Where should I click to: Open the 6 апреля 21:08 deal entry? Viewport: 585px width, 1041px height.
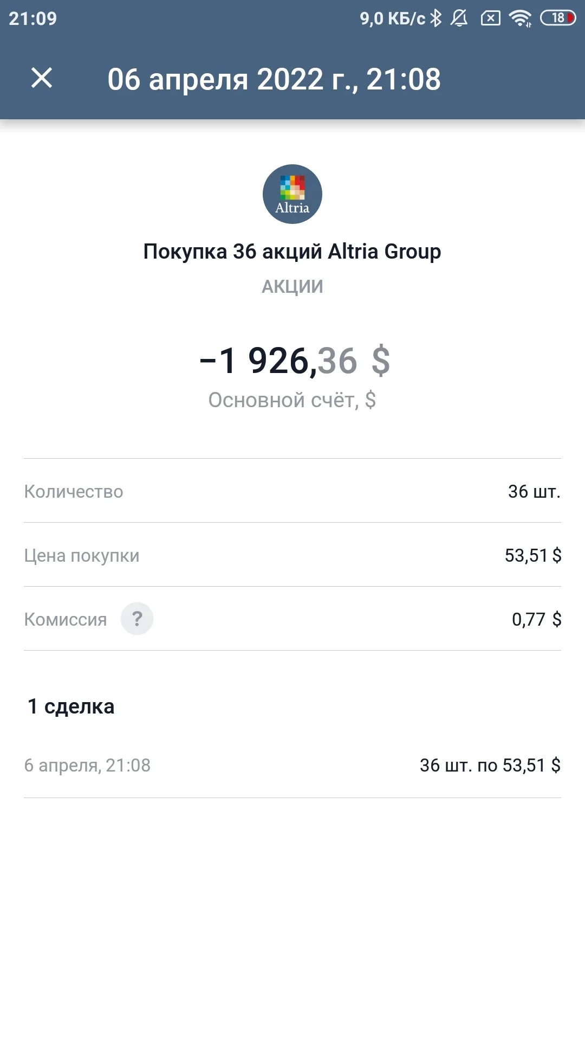(292, 765)
